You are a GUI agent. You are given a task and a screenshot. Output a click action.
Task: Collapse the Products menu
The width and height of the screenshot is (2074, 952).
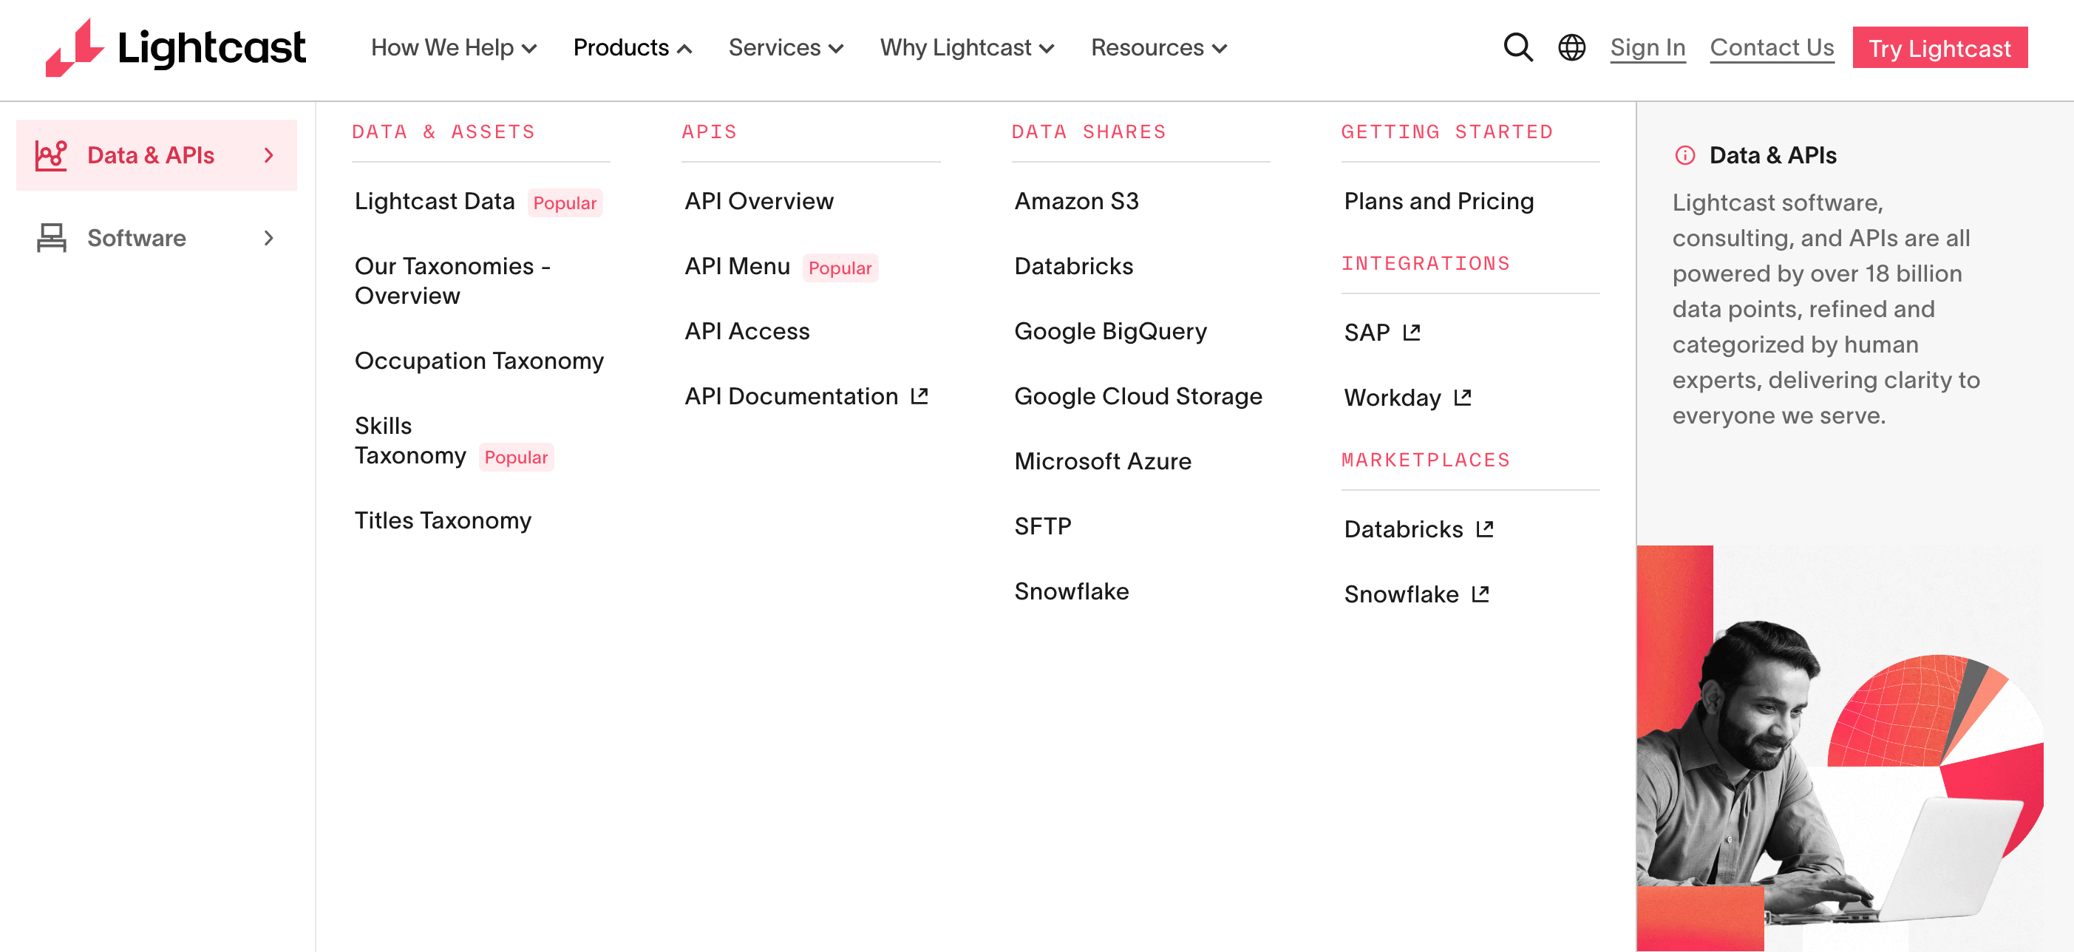coord(632,47)
